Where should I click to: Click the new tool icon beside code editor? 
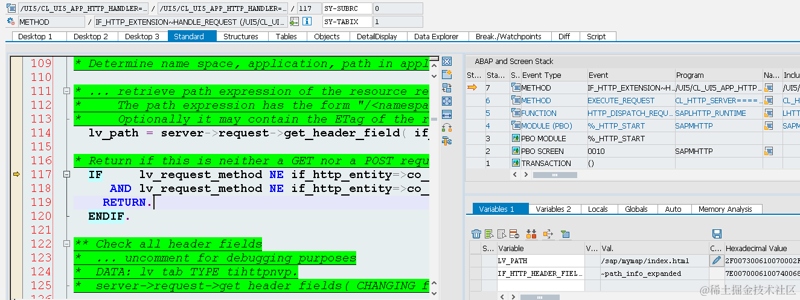point(447,75)
